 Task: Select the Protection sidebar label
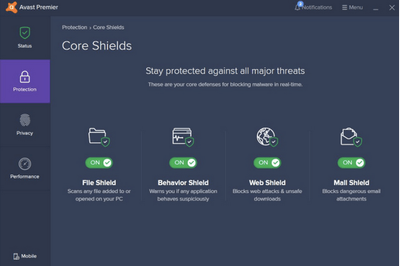(25, 90)
